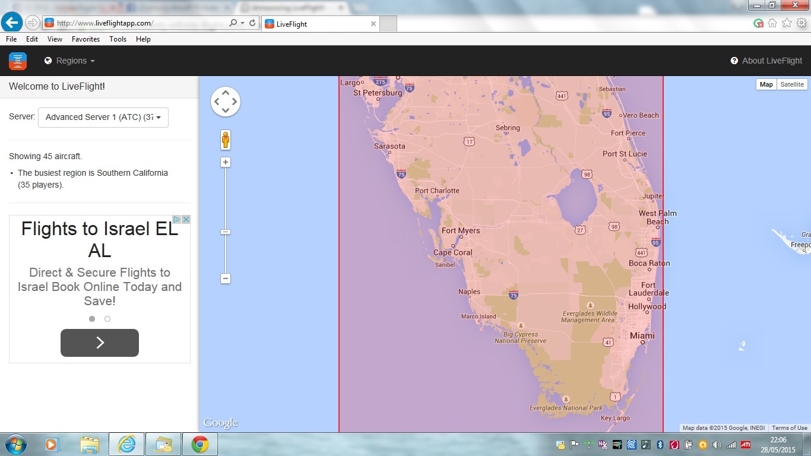Expand the address bar search dropdown arrow
Image resolution: width=811 pixels, height=456 pixels.
coord(242,23)
